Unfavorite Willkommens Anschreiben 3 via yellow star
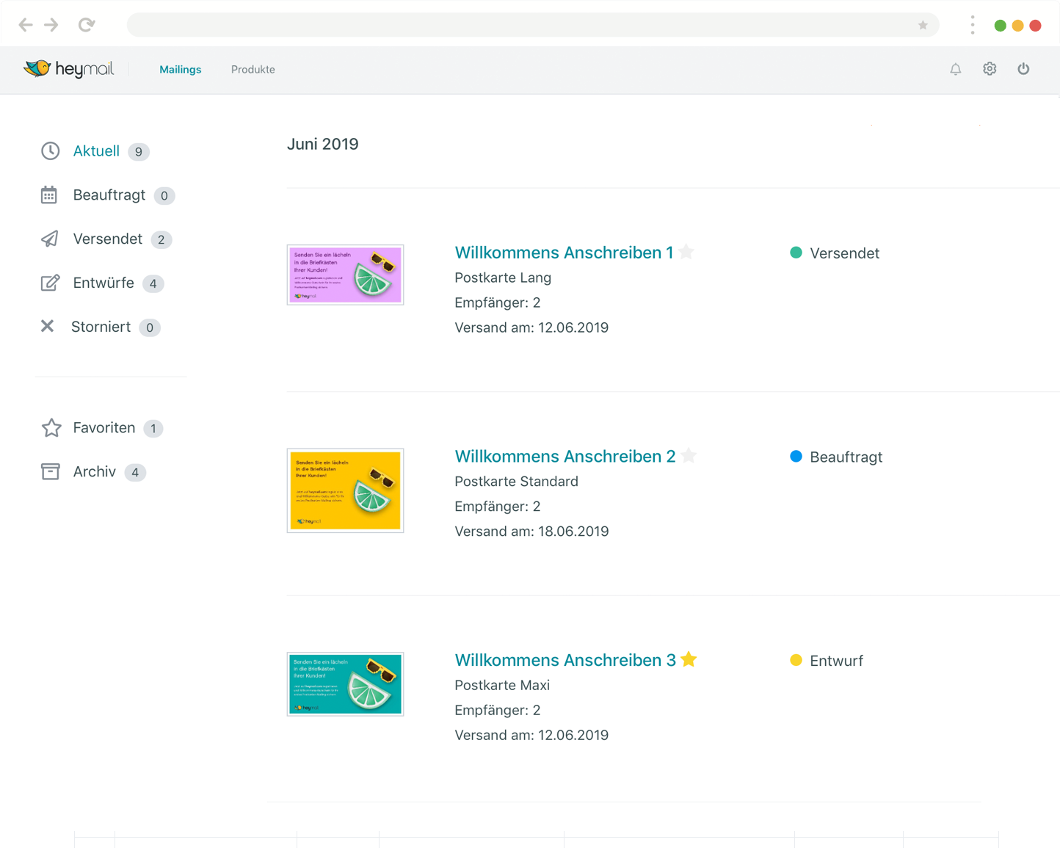 [689, 659]
